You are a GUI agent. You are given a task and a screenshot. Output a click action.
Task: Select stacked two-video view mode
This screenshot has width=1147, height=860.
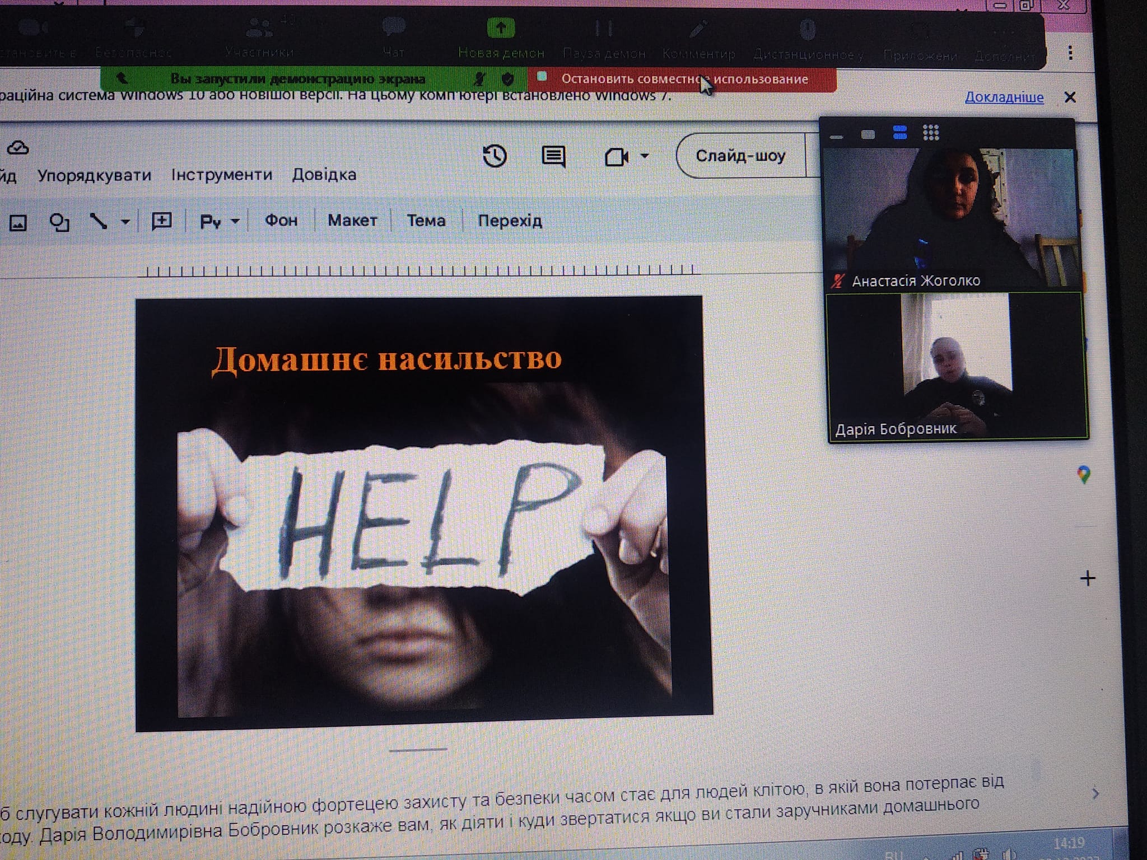[x=899, y=133]
